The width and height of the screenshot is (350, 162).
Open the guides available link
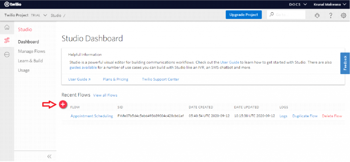click(83, 68)
